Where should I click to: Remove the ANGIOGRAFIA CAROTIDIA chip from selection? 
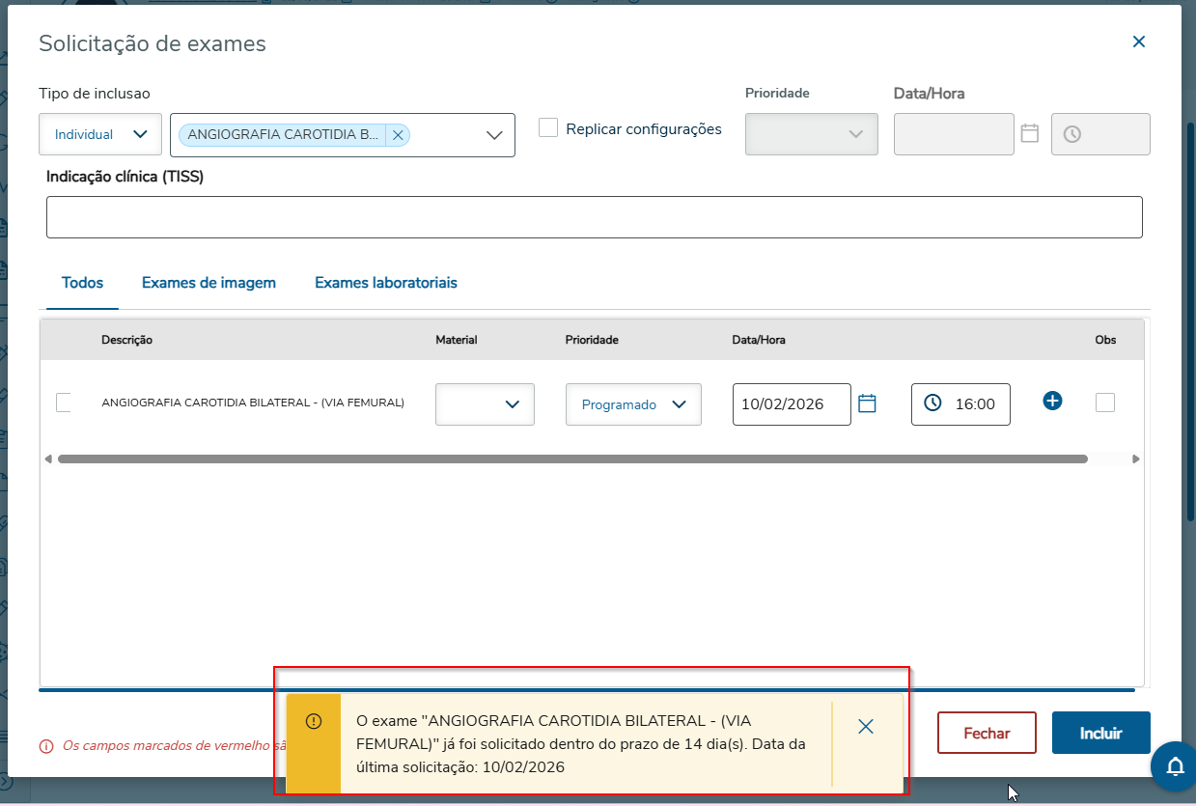pyautogui.click(x=398, y=135)
